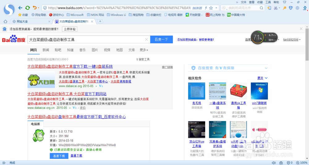Refresh the page with green reload icon

point(28,8)
